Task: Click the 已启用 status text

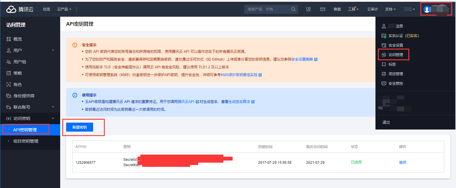Action: [x=356, y=162]
